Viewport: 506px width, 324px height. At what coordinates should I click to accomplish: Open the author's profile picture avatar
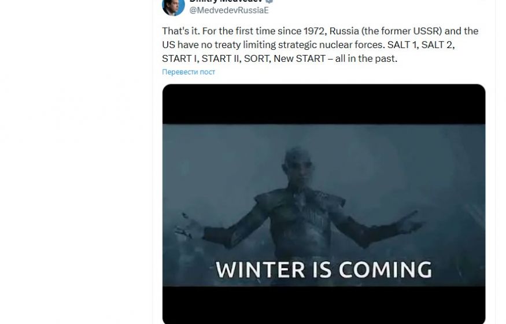click(173, 8)
